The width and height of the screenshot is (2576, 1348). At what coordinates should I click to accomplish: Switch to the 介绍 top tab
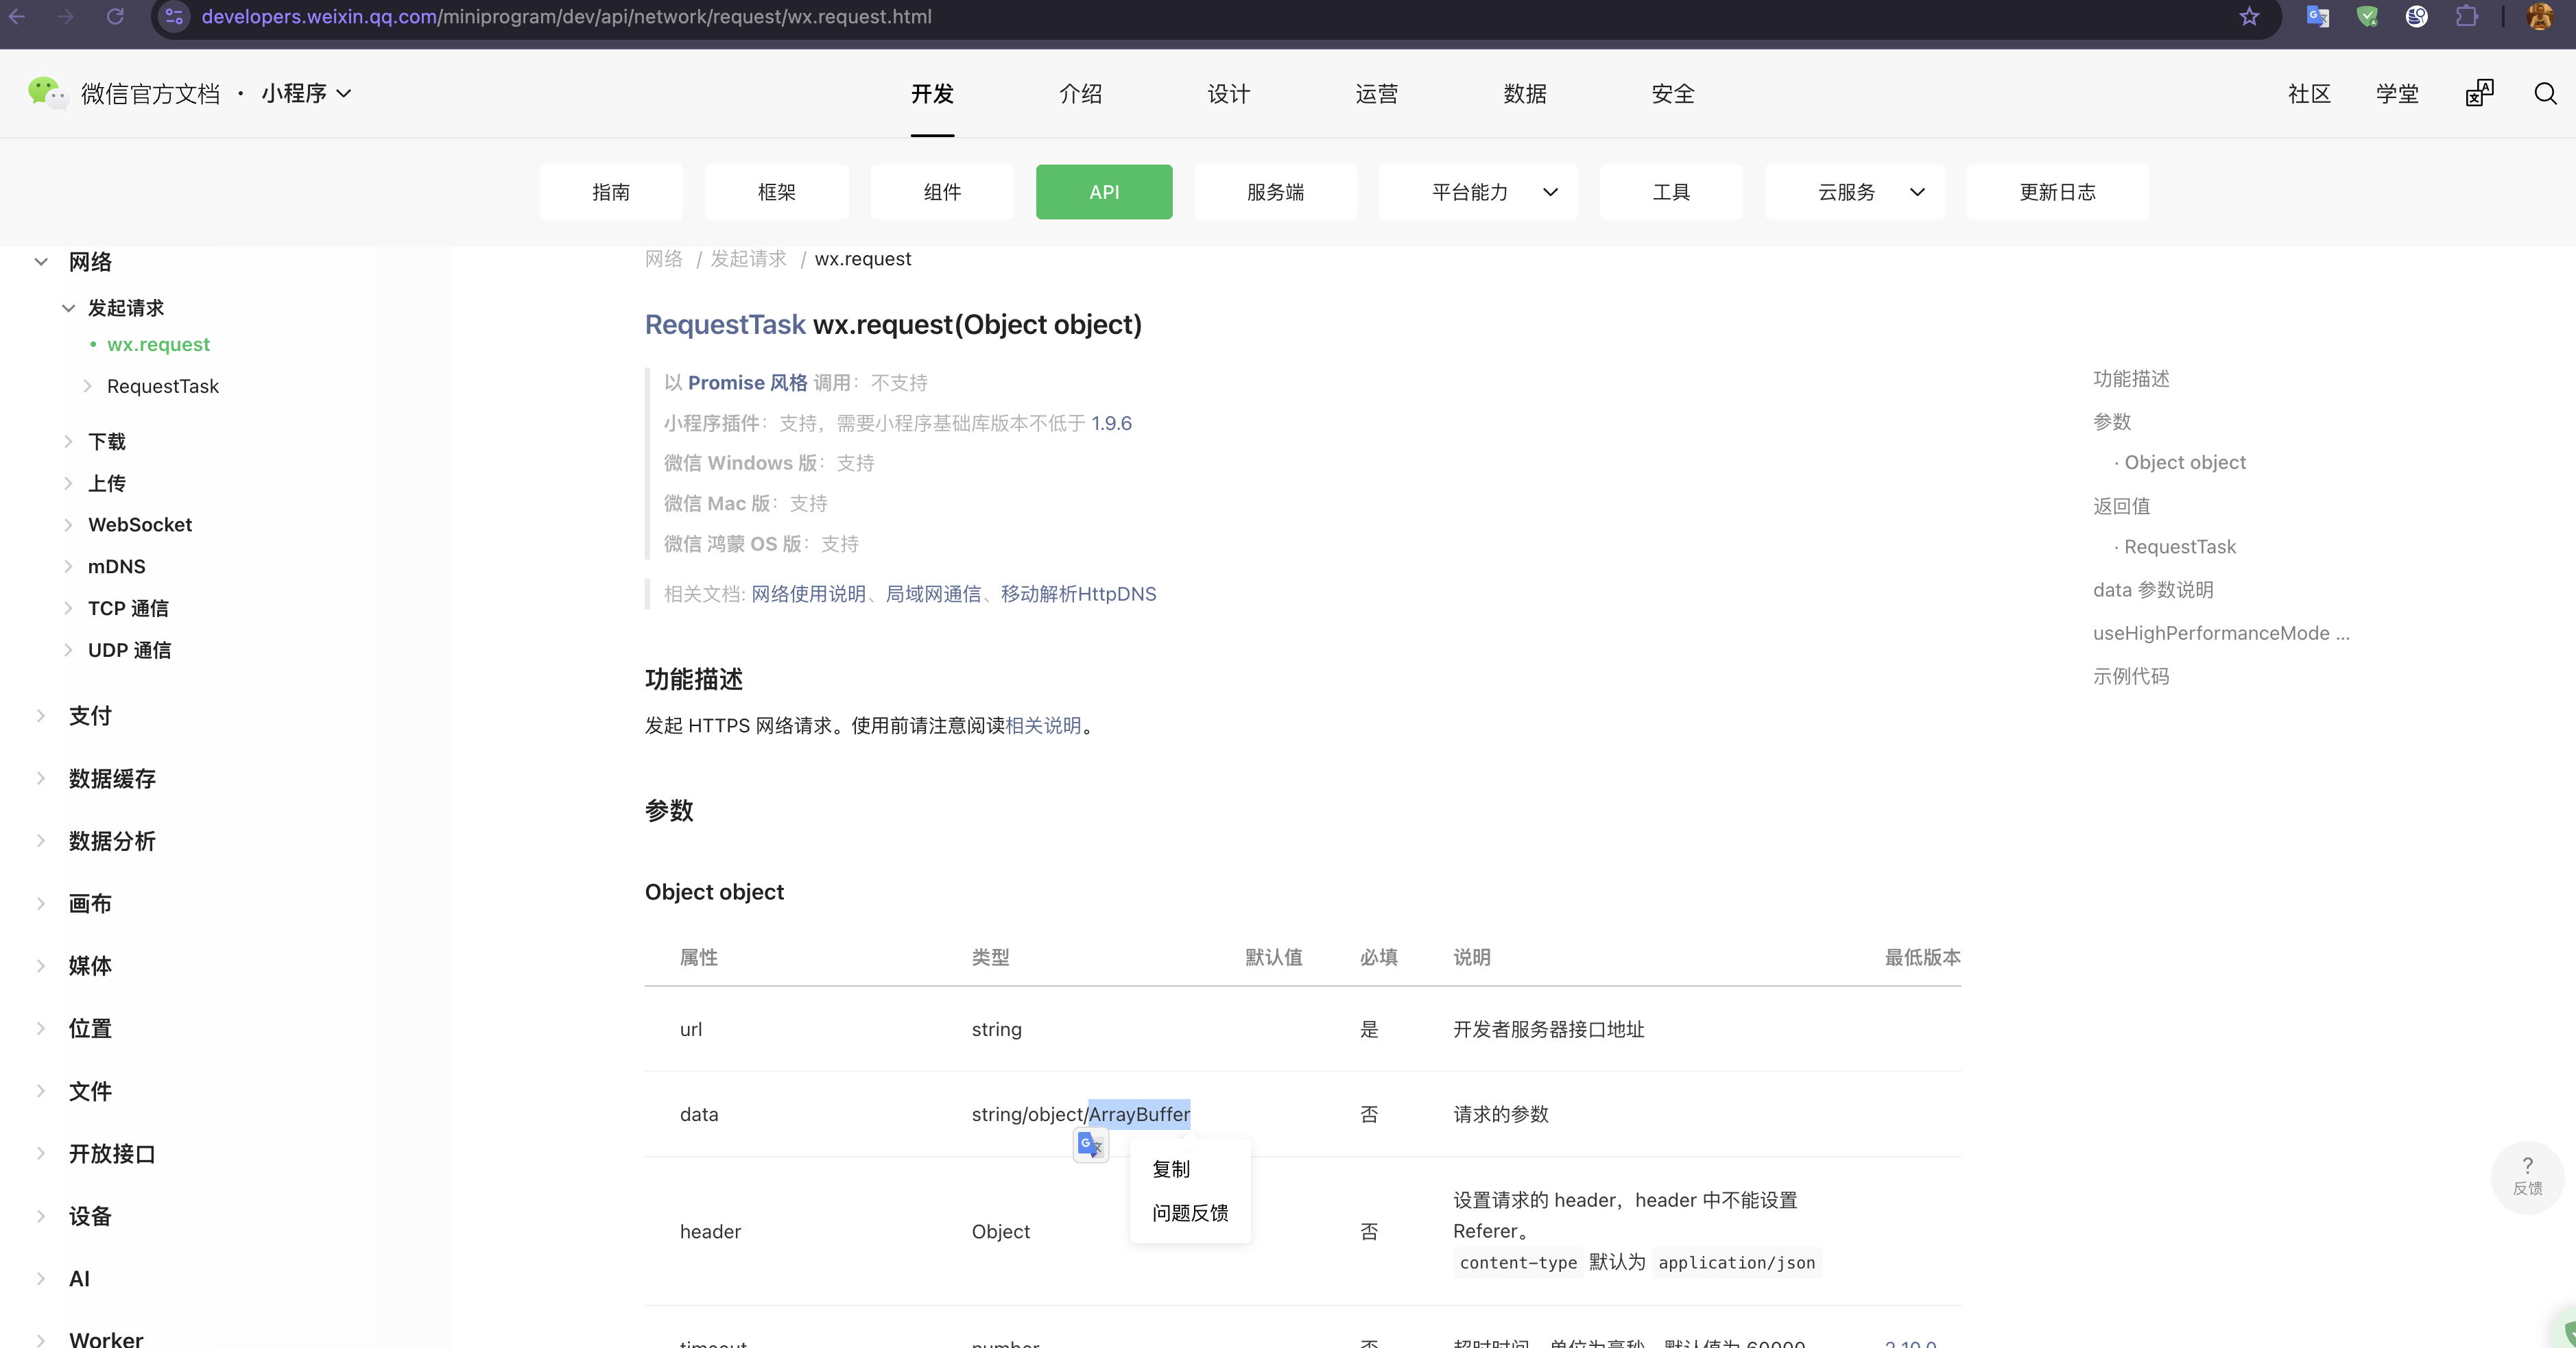click(1080, 94)
